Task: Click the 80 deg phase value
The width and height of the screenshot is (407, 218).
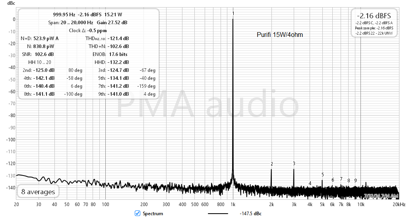Action: 75,70
